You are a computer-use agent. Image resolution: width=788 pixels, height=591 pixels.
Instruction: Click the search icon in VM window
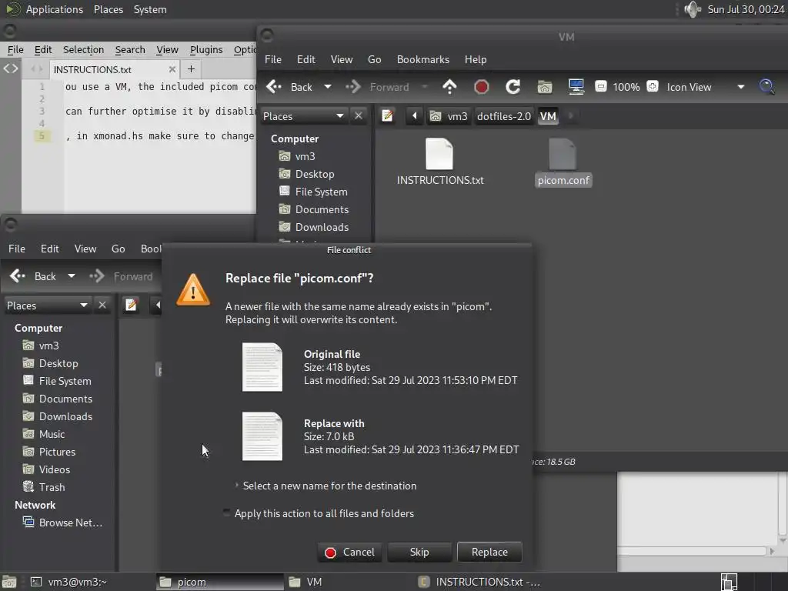tap(767, 87)
